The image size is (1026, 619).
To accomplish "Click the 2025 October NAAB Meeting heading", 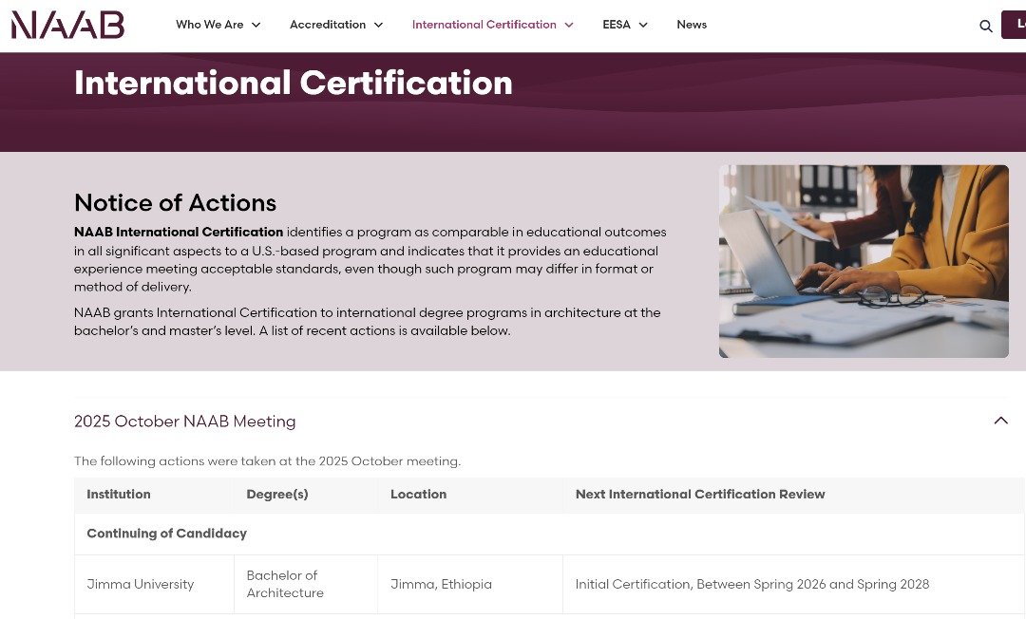I will tap(184, 421).
